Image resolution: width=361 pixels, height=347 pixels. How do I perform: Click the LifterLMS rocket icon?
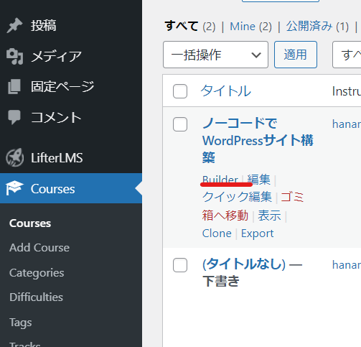coord(15,157)
